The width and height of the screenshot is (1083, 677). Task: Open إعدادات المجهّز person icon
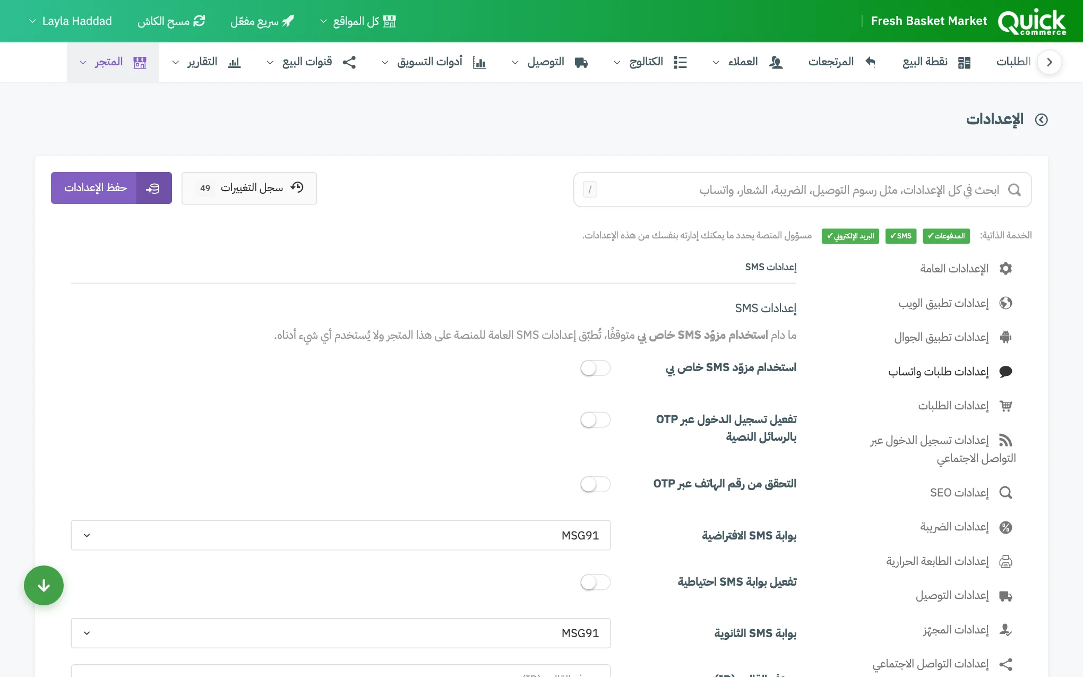[1005, 630]
